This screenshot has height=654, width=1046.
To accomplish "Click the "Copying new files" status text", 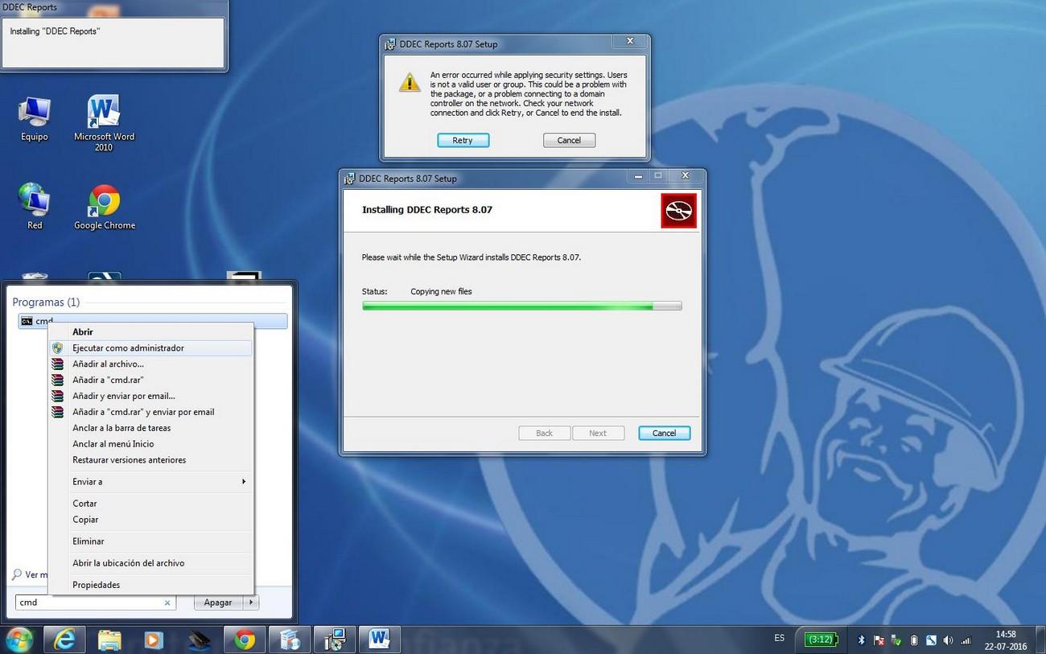I will click(x=441, y=291).
